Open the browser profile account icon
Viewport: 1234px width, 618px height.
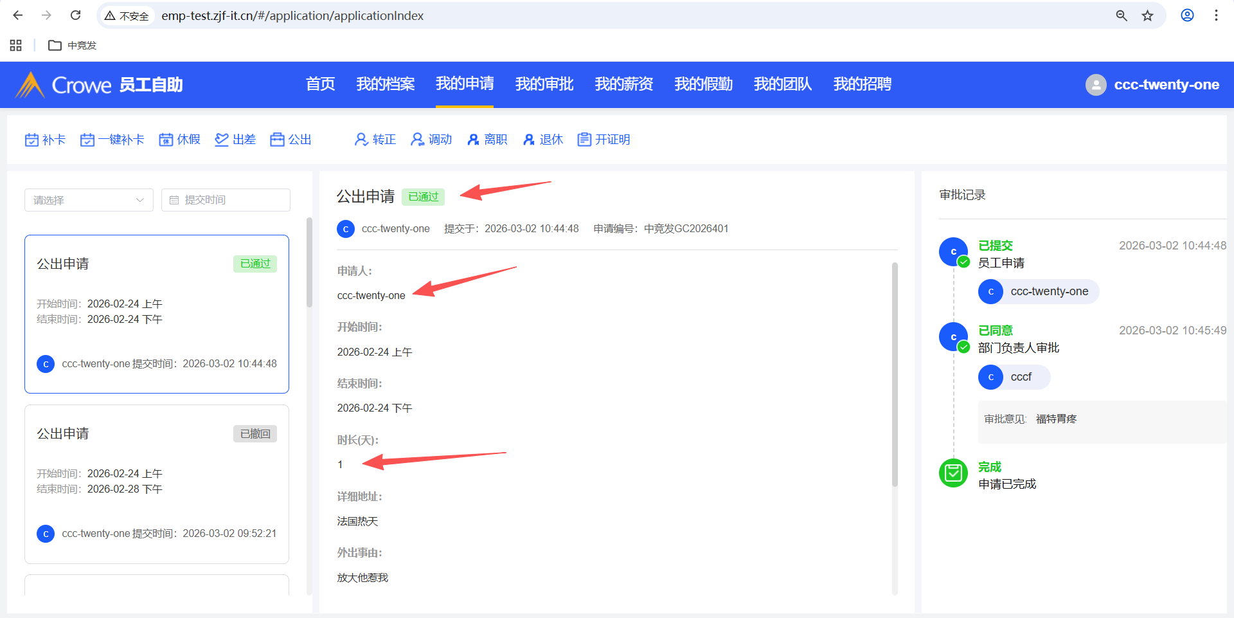1188,15
